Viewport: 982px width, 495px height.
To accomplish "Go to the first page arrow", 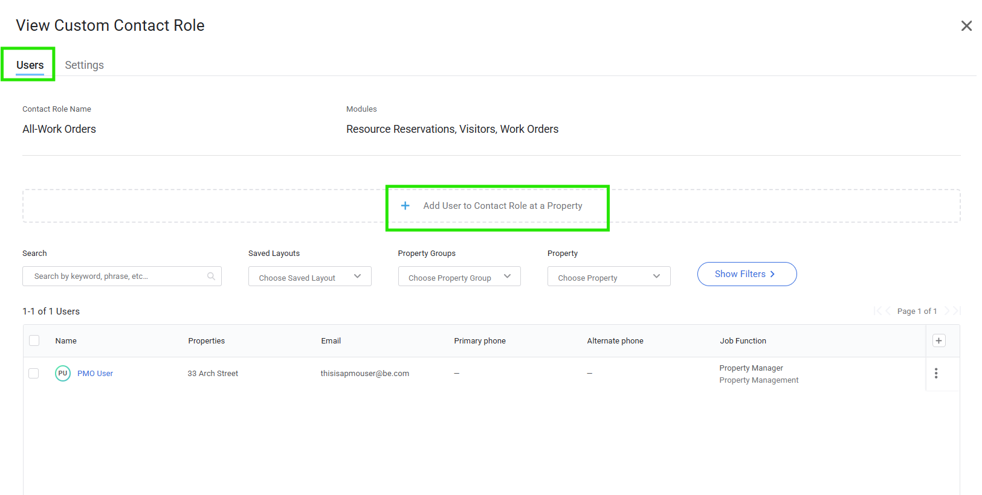I will [x=877, y=311].
